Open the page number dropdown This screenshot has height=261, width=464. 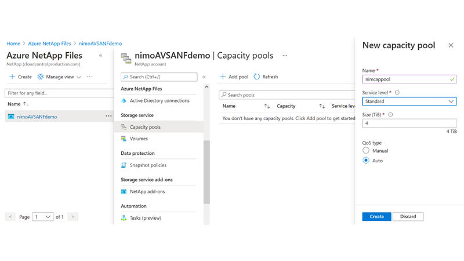[x=43, y=217]
